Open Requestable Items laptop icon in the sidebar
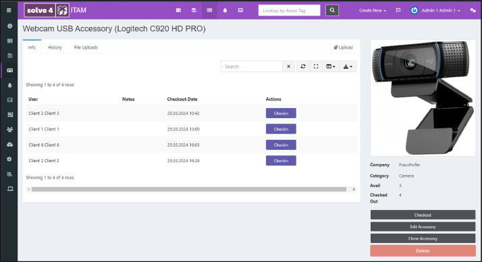Viewport: 482px width, 262px height. (10, 188)
